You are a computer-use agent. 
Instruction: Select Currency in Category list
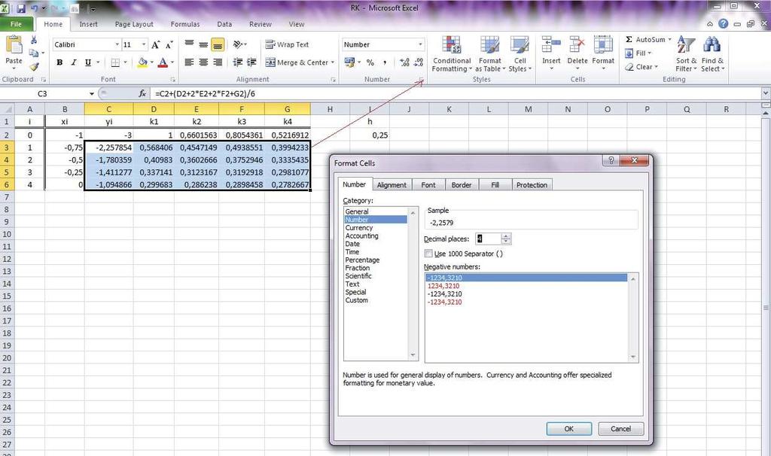click(x=359, y=227)
